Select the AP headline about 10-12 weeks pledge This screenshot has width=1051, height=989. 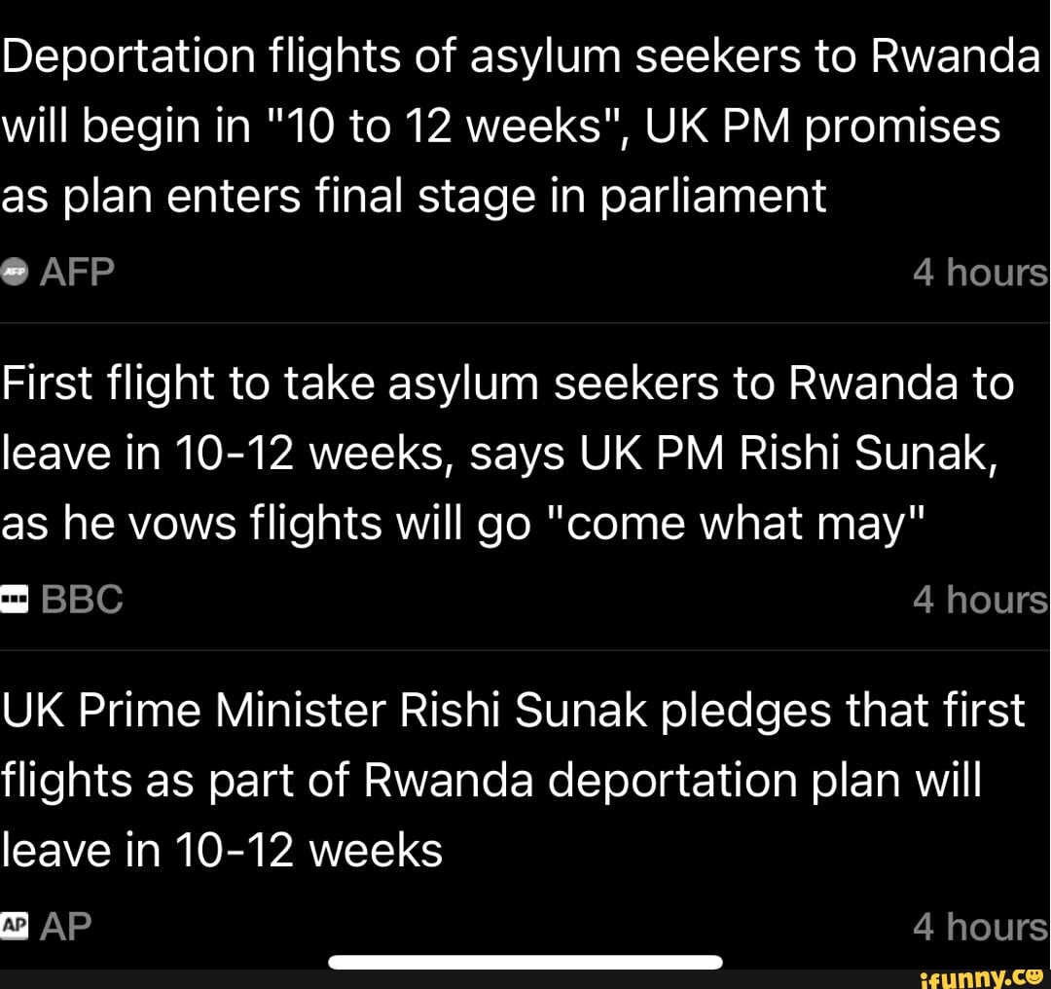506,779
